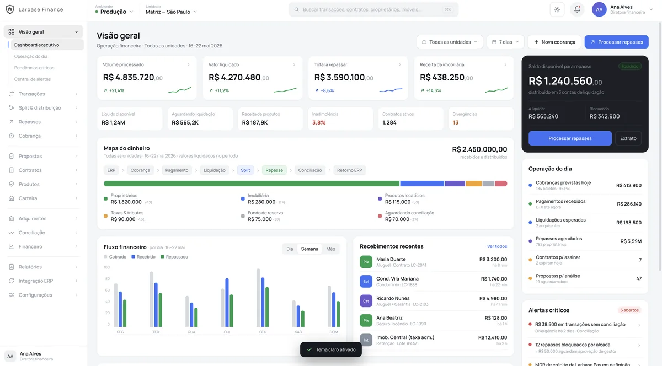Click the Bol badge beside Cond. Vila Mariana
The width and height of the screenshot is (662, 366).
(366, 282)
